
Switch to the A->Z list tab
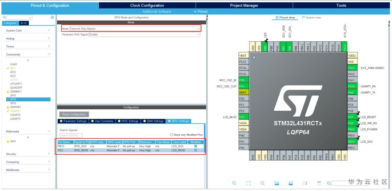pyautogui.click(x=23, y=23)
